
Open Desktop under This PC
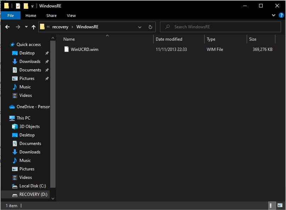[27, 135]
